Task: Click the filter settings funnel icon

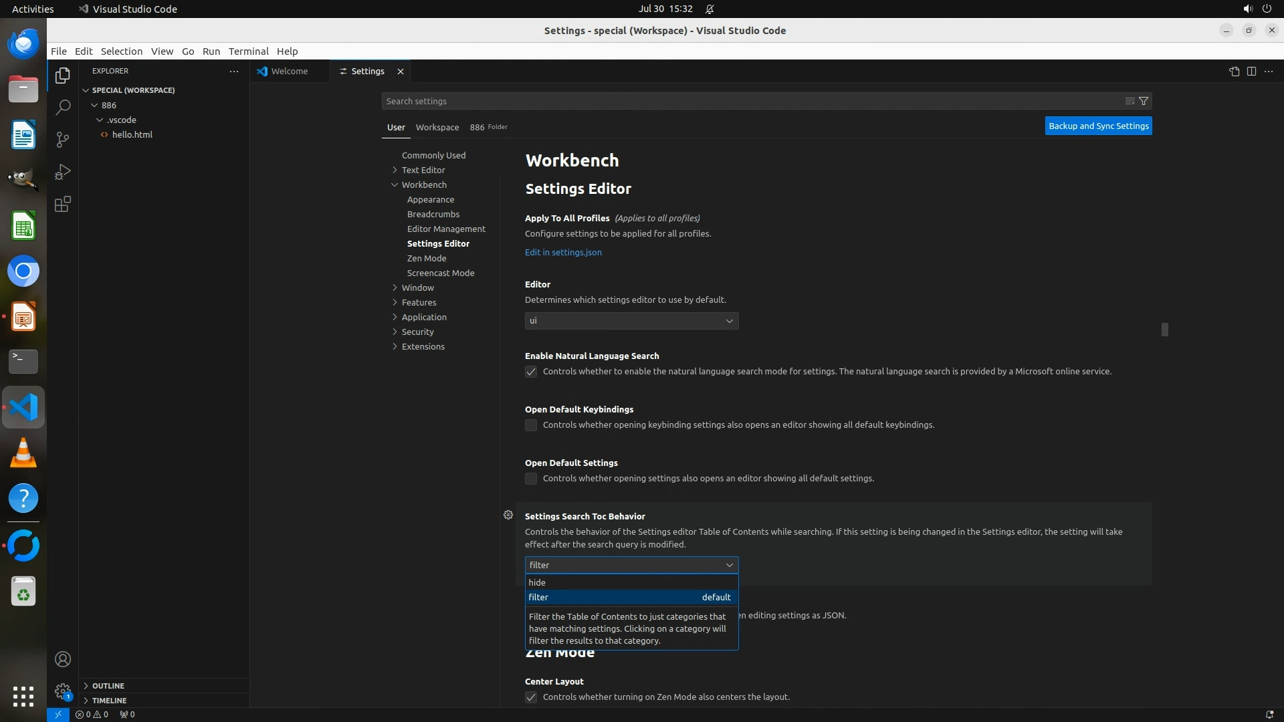Action: [x=1144, y=101]
